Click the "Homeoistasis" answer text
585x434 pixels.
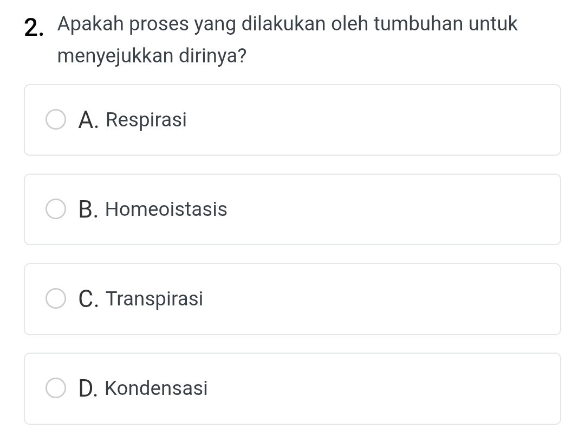click(166, 209)
